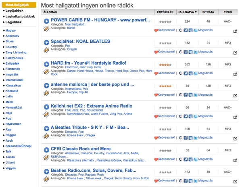Click red-circle share icon for POWER CARIB FM

pos(181,30)
